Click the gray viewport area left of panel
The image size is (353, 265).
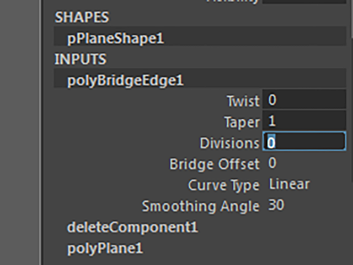(19, 132)
